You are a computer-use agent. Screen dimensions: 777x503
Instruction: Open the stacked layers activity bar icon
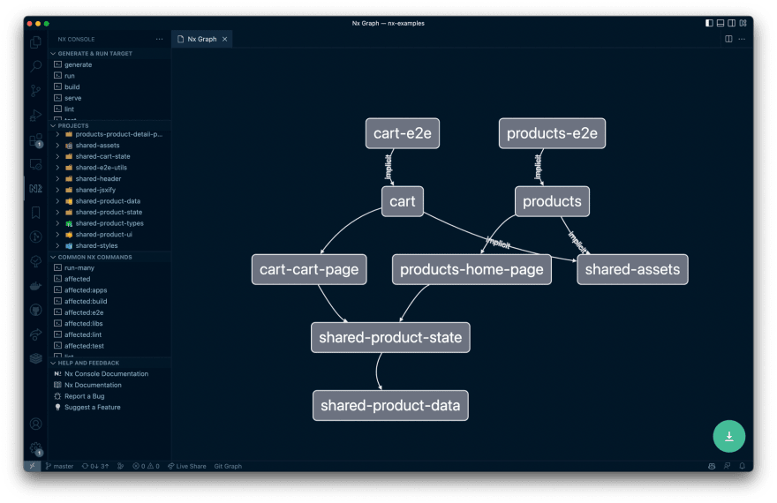pyautogui.click(x=35, y=358)
